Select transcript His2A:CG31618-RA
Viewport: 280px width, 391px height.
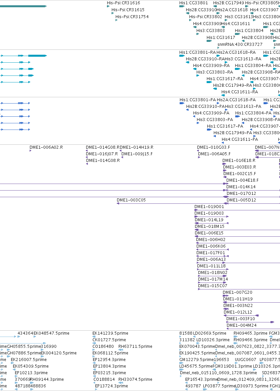click(236, 52)
